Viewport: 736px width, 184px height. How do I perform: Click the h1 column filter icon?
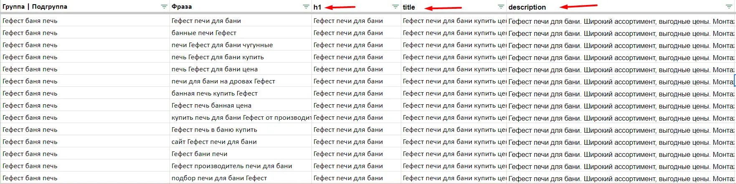click(x=395, y=7)
